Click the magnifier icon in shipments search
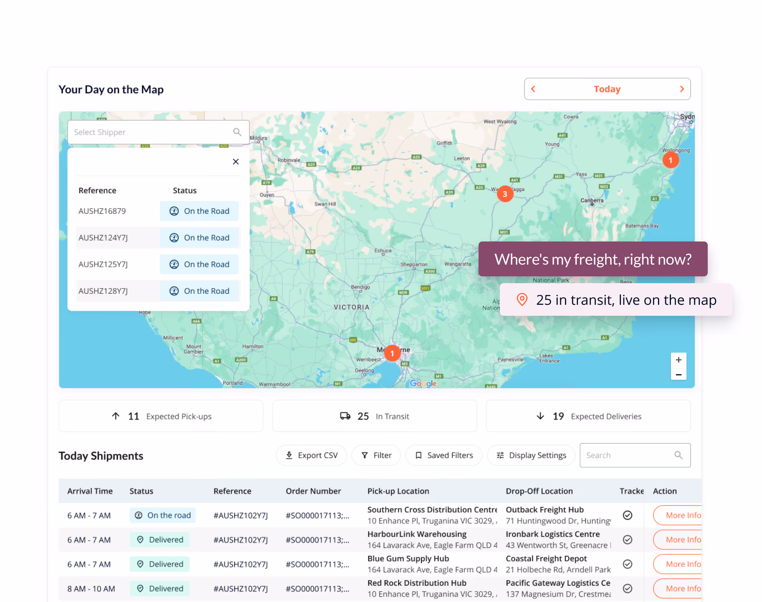Screen dimensions: 762x602 point(679,455)
